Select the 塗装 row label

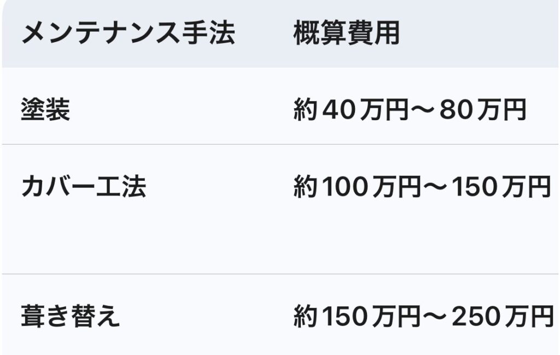45,111
